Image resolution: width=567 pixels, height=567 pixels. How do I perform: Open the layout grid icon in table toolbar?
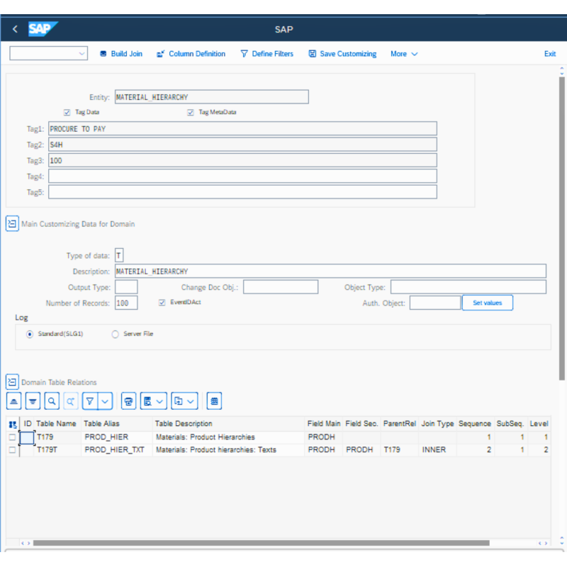coord(214,401)
